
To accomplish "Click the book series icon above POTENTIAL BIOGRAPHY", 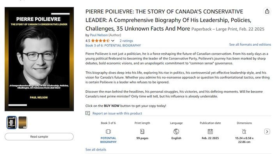I will point(108,131).
